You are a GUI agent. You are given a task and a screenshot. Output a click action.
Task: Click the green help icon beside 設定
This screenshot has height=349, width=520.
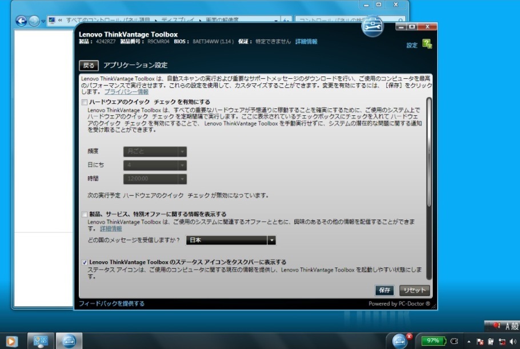427,44
